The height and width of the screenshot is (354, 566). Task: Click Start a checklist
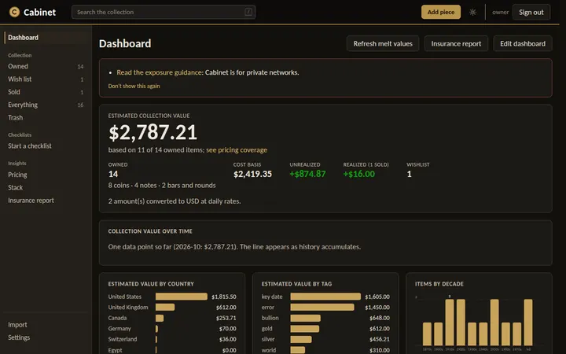46,146
